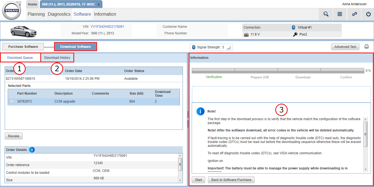Image resolution: width=374 pixels, height=187 pixels.
Task: Click user name Anna Andersson
Action: (354, 4)
